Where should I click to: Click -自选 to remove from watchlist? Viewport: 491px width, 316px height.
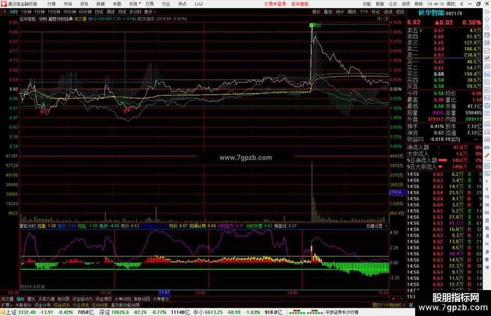tap(388, 11)
